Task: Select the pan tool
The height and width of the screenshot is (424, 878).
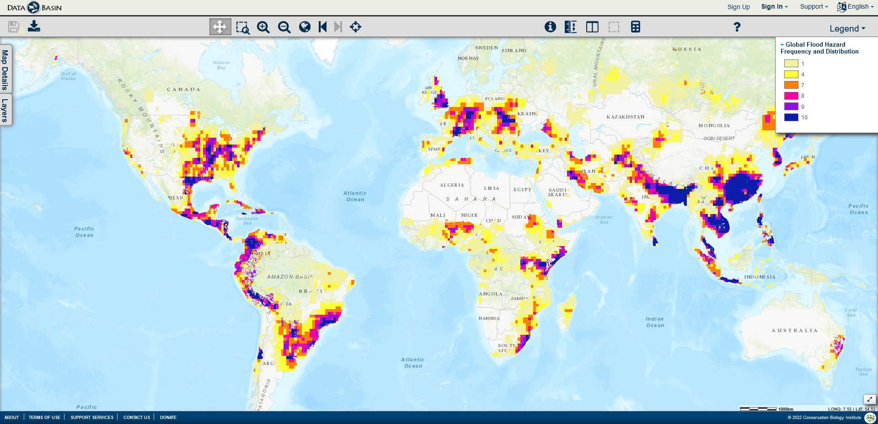Action: tap(219, 27)
